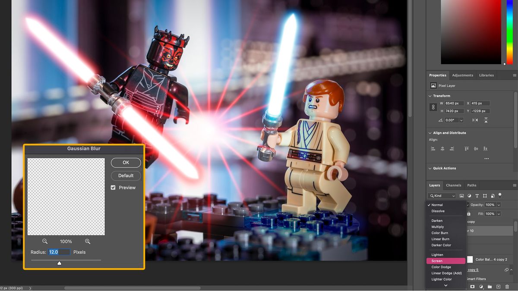
Task: Open the Kind filter dropdown
Action: click(x=442, y=196)
